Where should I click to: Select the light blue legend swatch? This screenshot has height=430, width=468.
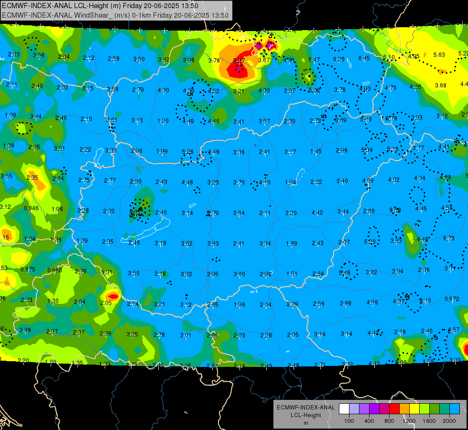[455, 409]
